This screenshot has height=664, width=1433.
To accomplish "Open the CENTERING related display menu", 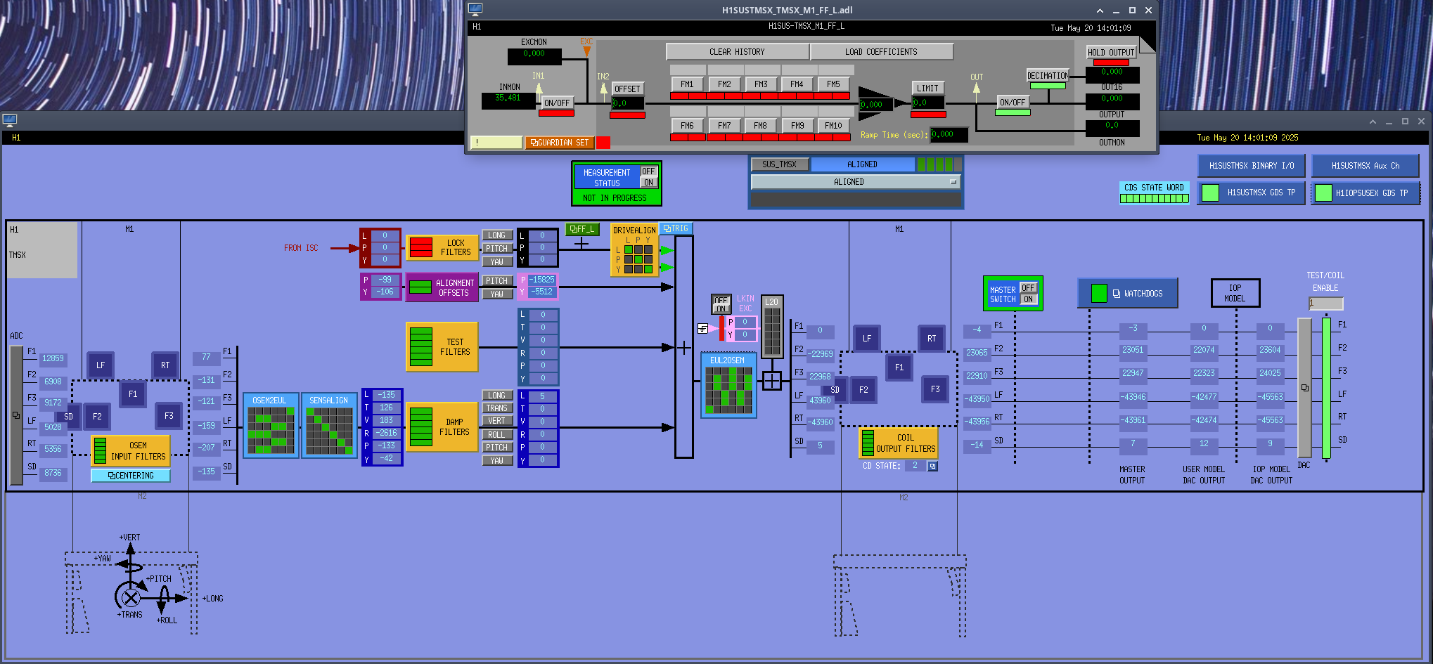I will (131, 476).
